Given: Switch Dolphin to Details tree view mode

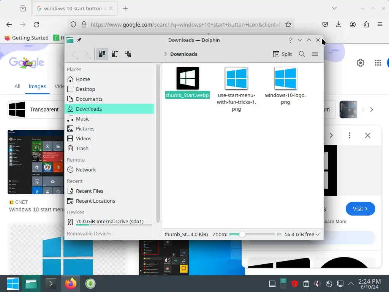Looking at the screenshot, I should (128, 54).
